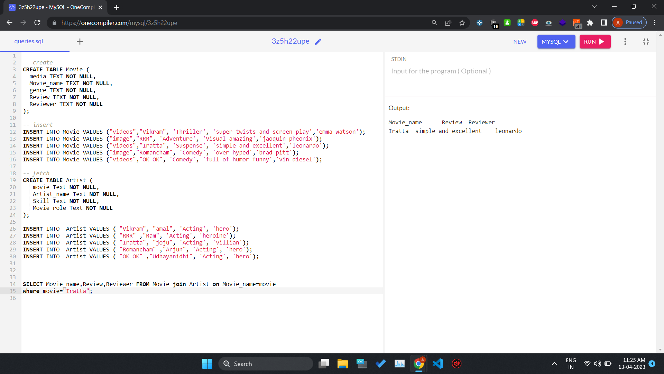This screenshot has height=374, width=664.
Task: Open Chrome's three-dot customize menu
Action: pos(654,23)
